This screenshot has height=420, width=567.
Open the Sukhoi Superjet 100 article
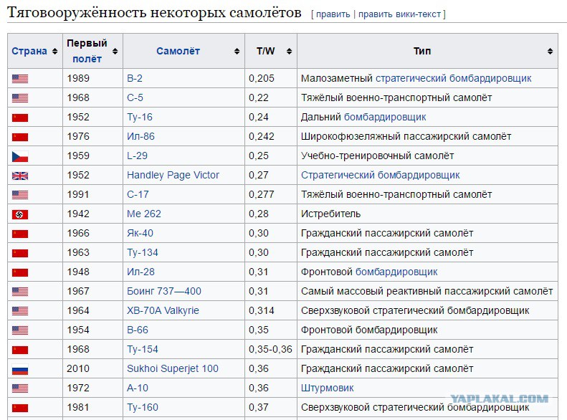tap(173, 368)
